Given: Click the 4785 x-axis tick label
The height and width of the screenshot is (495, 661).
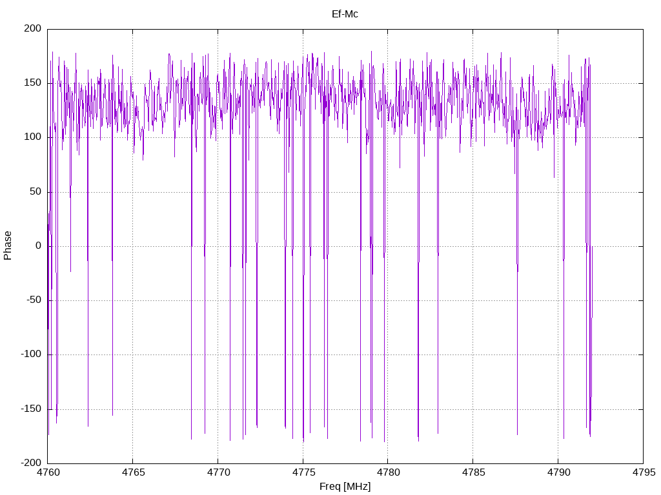Looking at the screenshot, I should (473, 472).
